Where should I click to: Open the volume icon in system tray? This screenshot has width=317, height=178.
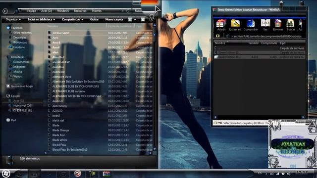click(x=288, y=174)
